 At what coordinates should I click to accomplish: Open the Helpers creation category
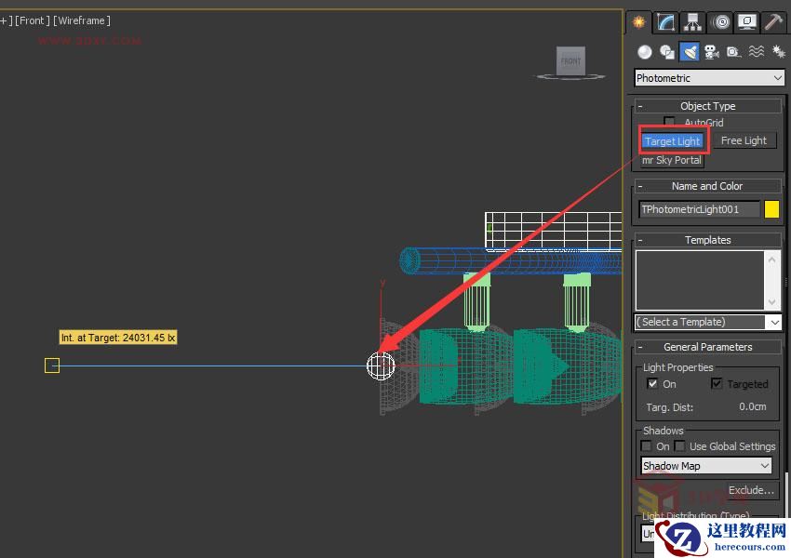click(731, 51)
